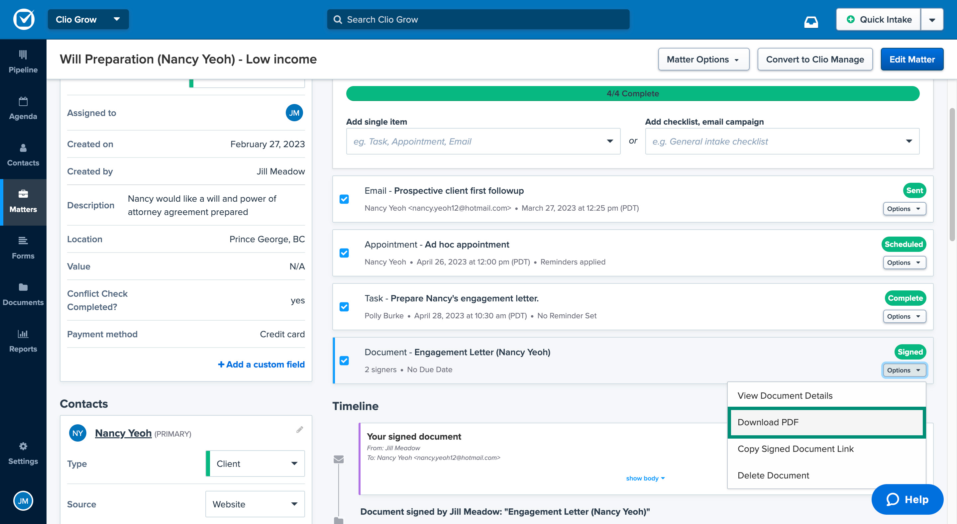
Task: Change the Source dropdown from Website
Action: pos(255,504)
